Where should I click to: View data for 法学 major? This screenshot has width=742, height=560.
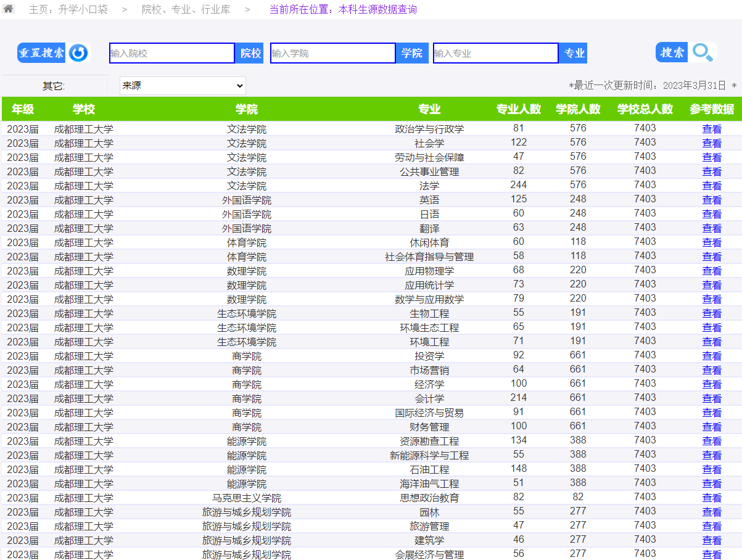(x=711, y=186)
